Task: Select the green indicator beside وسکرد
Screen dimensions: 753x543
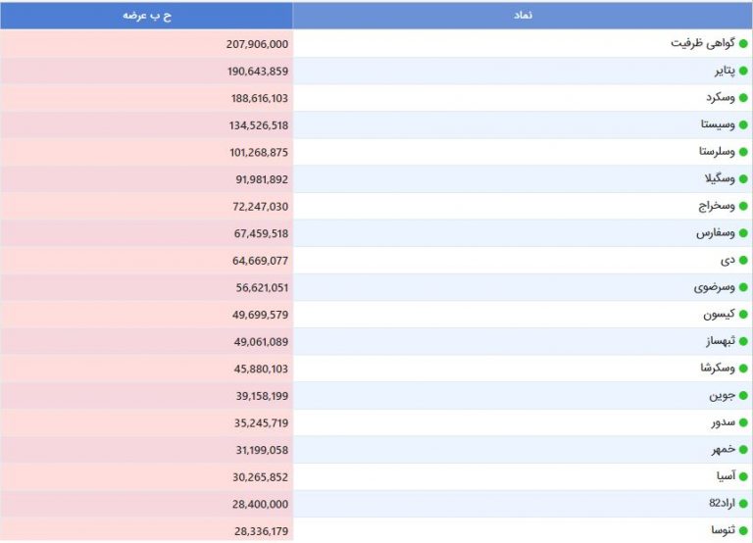Action: 743,98
